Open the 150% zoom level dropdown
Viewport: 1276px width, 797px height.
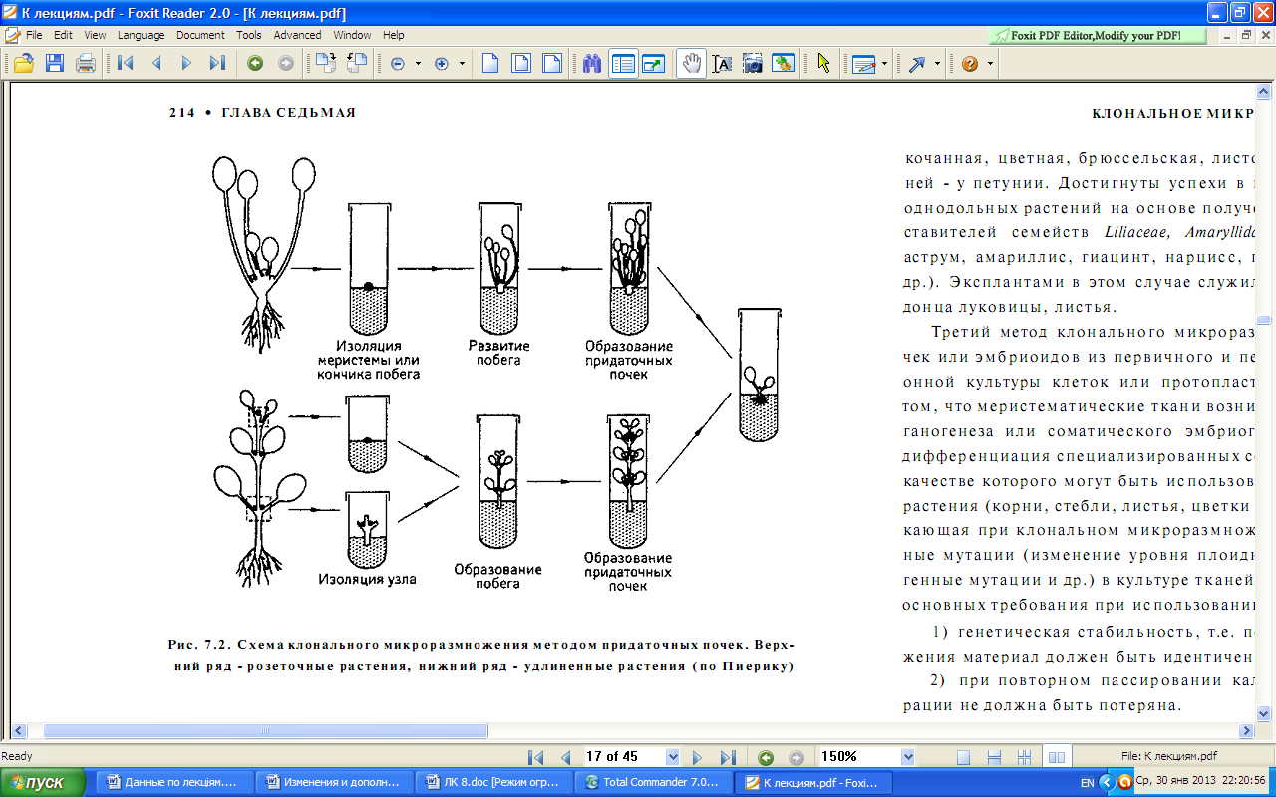pyautogui.click(x=907, y=756)
